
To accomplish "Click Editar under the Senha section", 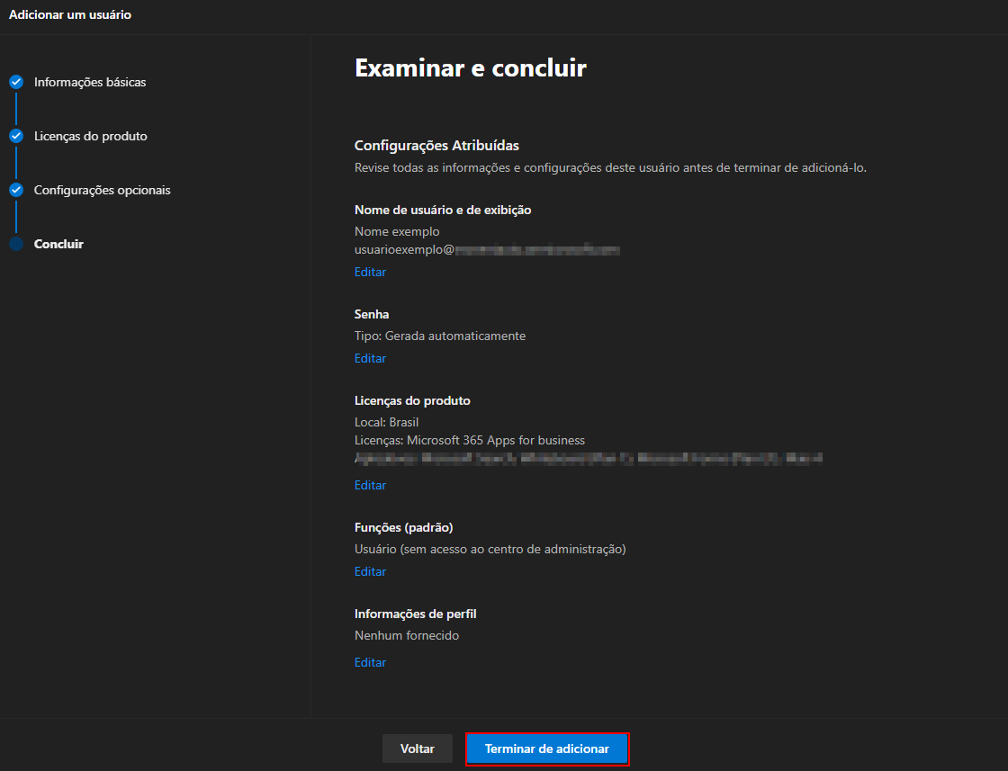I will [x=370, y=359].
